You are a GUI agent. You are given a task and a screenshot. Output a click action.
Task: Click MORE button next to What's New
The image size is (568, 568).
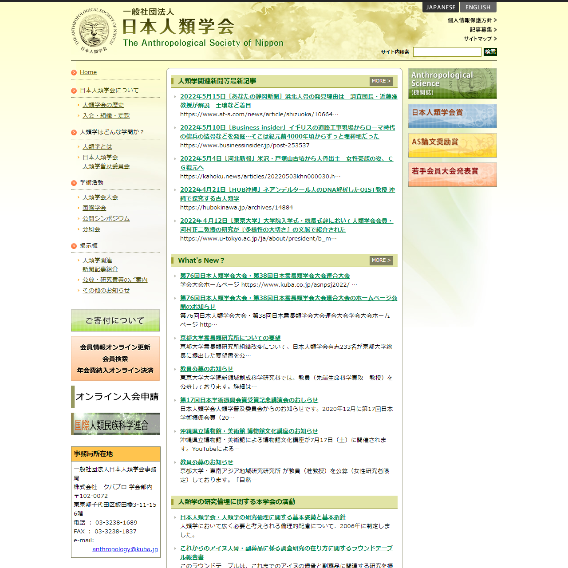381,260
